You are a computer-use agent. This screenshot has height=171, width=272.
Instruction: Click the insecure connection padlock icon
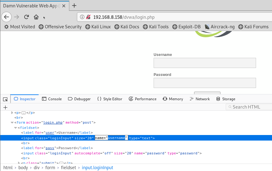[88, 17]
